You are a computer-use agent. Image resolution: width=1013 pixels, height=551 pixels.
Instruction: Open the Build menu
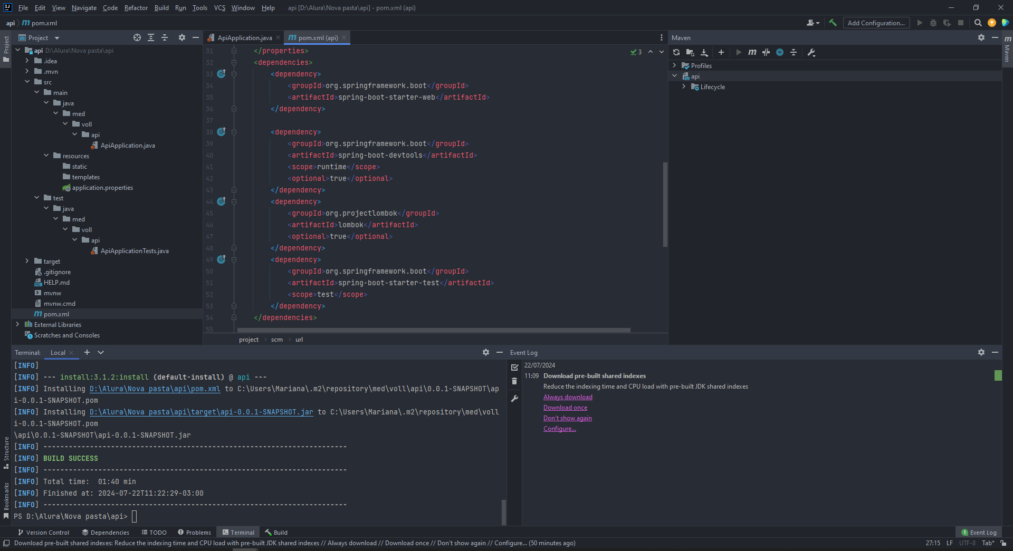point(161,7)
